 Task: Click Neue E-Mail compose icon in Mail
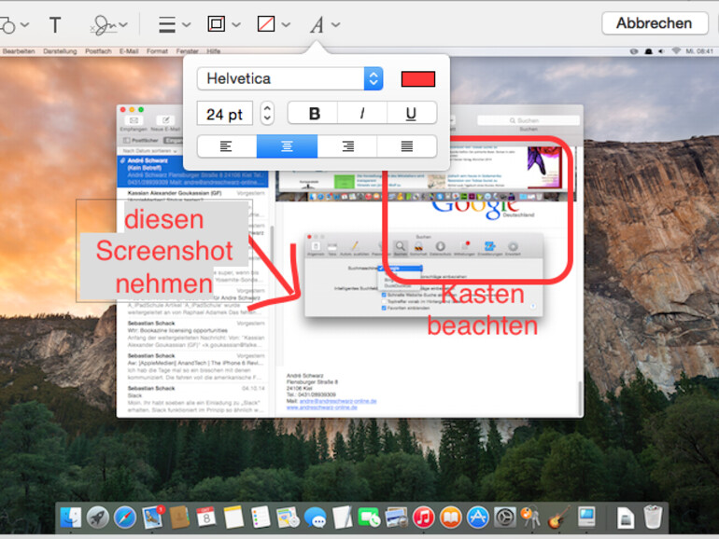click(x=165, y=120)
